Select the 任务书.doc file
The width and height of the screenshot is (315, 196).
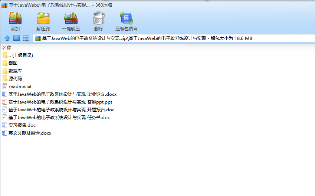point(56,118)
